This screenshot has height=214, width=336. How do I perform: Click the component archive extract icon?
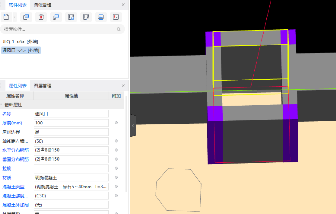click(86, 17)
